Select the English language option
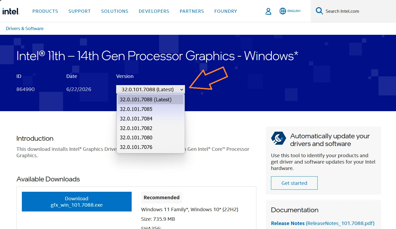Viewport: 396px width, 229px height. pos(294,11)
